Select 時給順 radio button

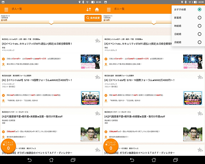tap(200, 26)
